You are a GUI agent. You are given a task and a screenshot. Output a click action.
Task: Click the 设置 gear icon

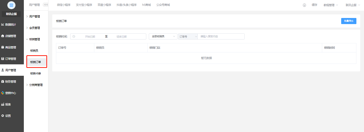(3, 116)
